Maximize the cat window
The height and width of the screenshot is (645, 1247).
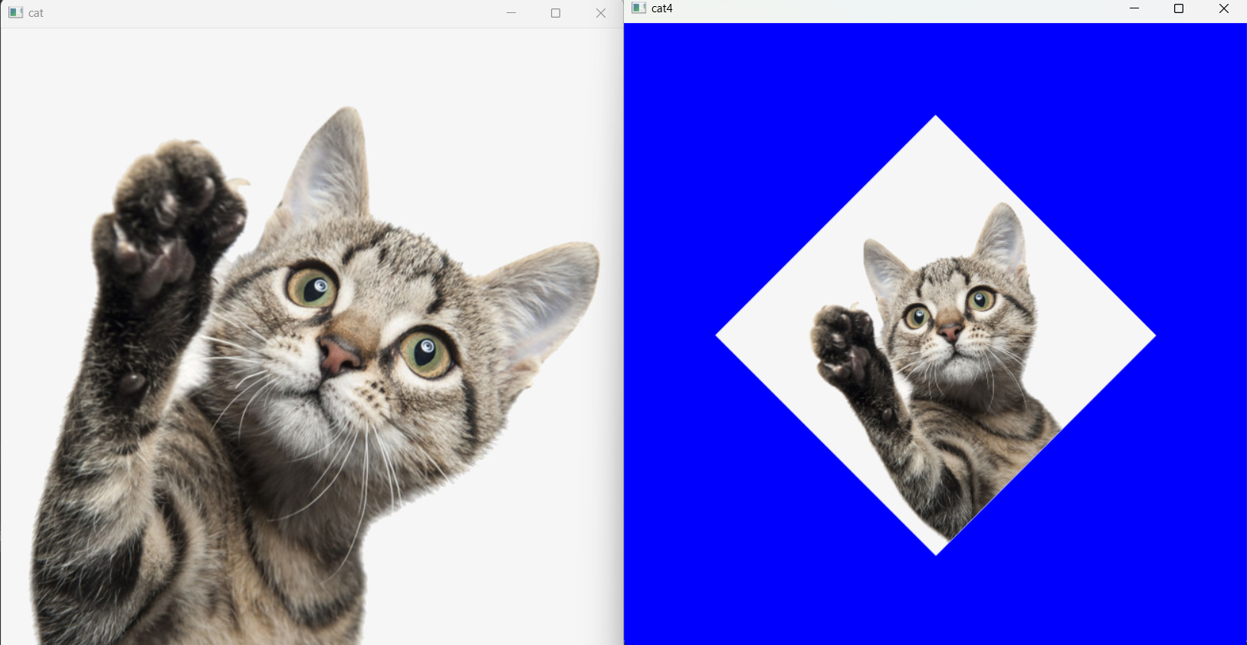556,13
